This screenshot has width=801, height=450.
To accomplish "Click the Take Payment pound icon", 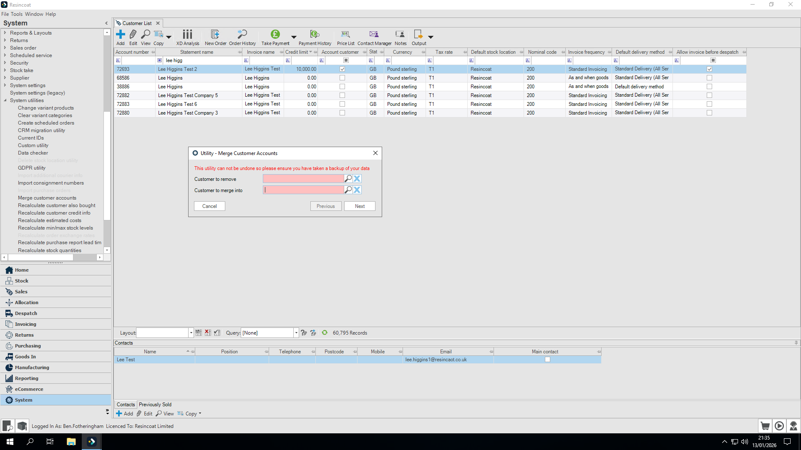I will tap(275, 35).
